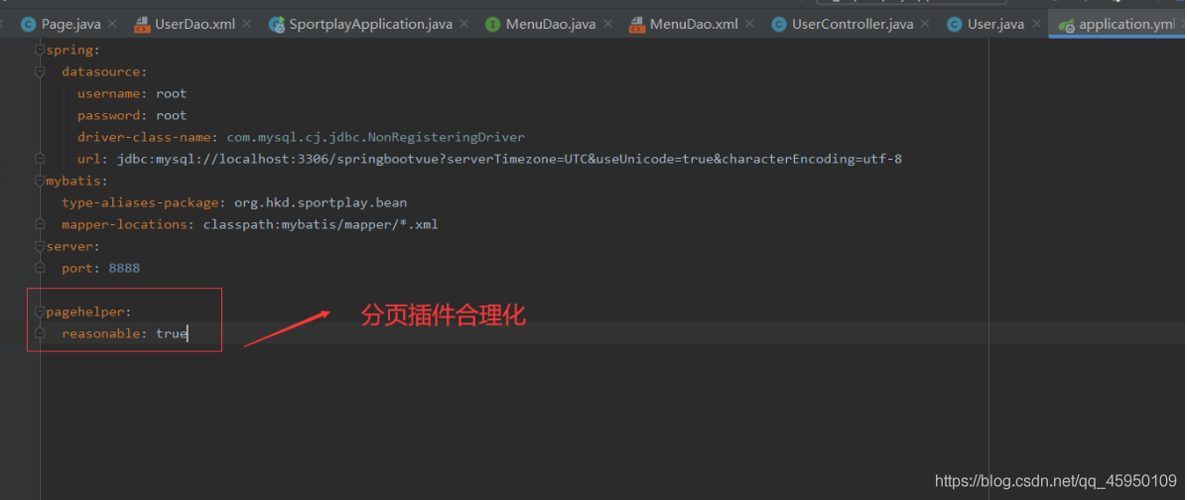Viewport: 1187px width, 500px height.
Task: Click the fold end marker beside port line
Action: [x=40, y=268]
